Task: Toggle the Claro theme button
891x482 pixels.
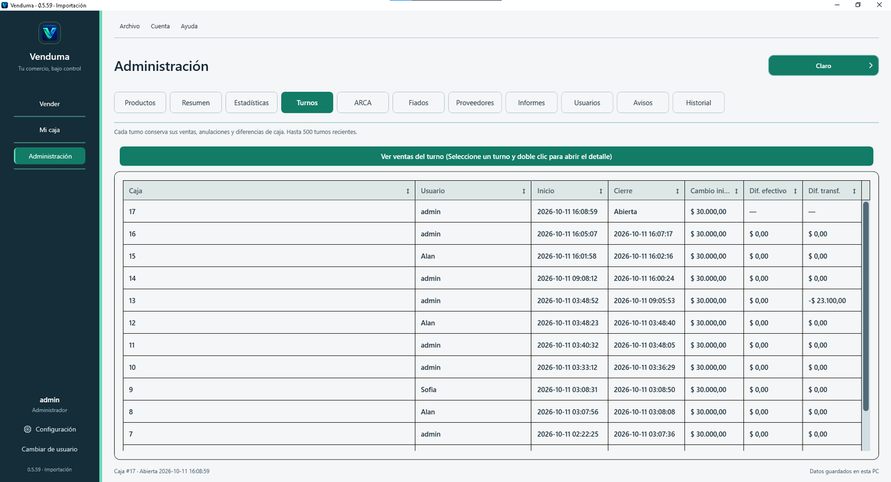Action: (x=823, y=65)
